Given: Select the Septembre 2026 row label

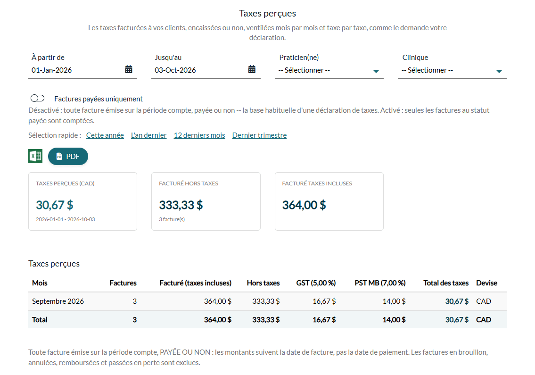Looking at the screenshot, I should pos(58,301).
